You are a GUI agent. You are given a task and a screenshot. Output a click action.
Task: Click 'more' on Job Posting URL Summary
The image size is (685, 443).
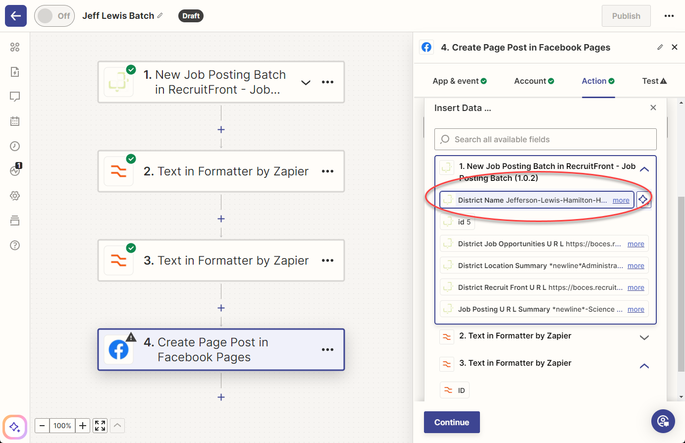tap(636, 309)
